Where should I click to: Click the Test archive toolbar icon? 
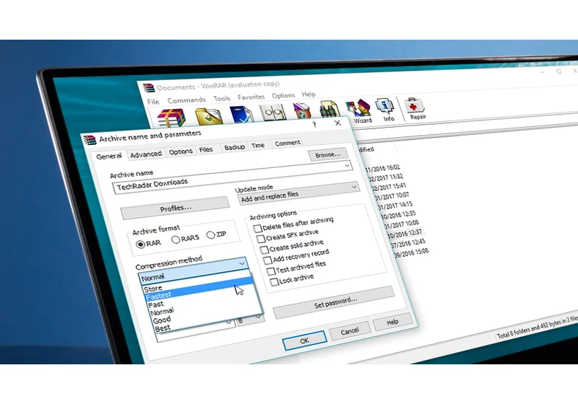(241, 114)
